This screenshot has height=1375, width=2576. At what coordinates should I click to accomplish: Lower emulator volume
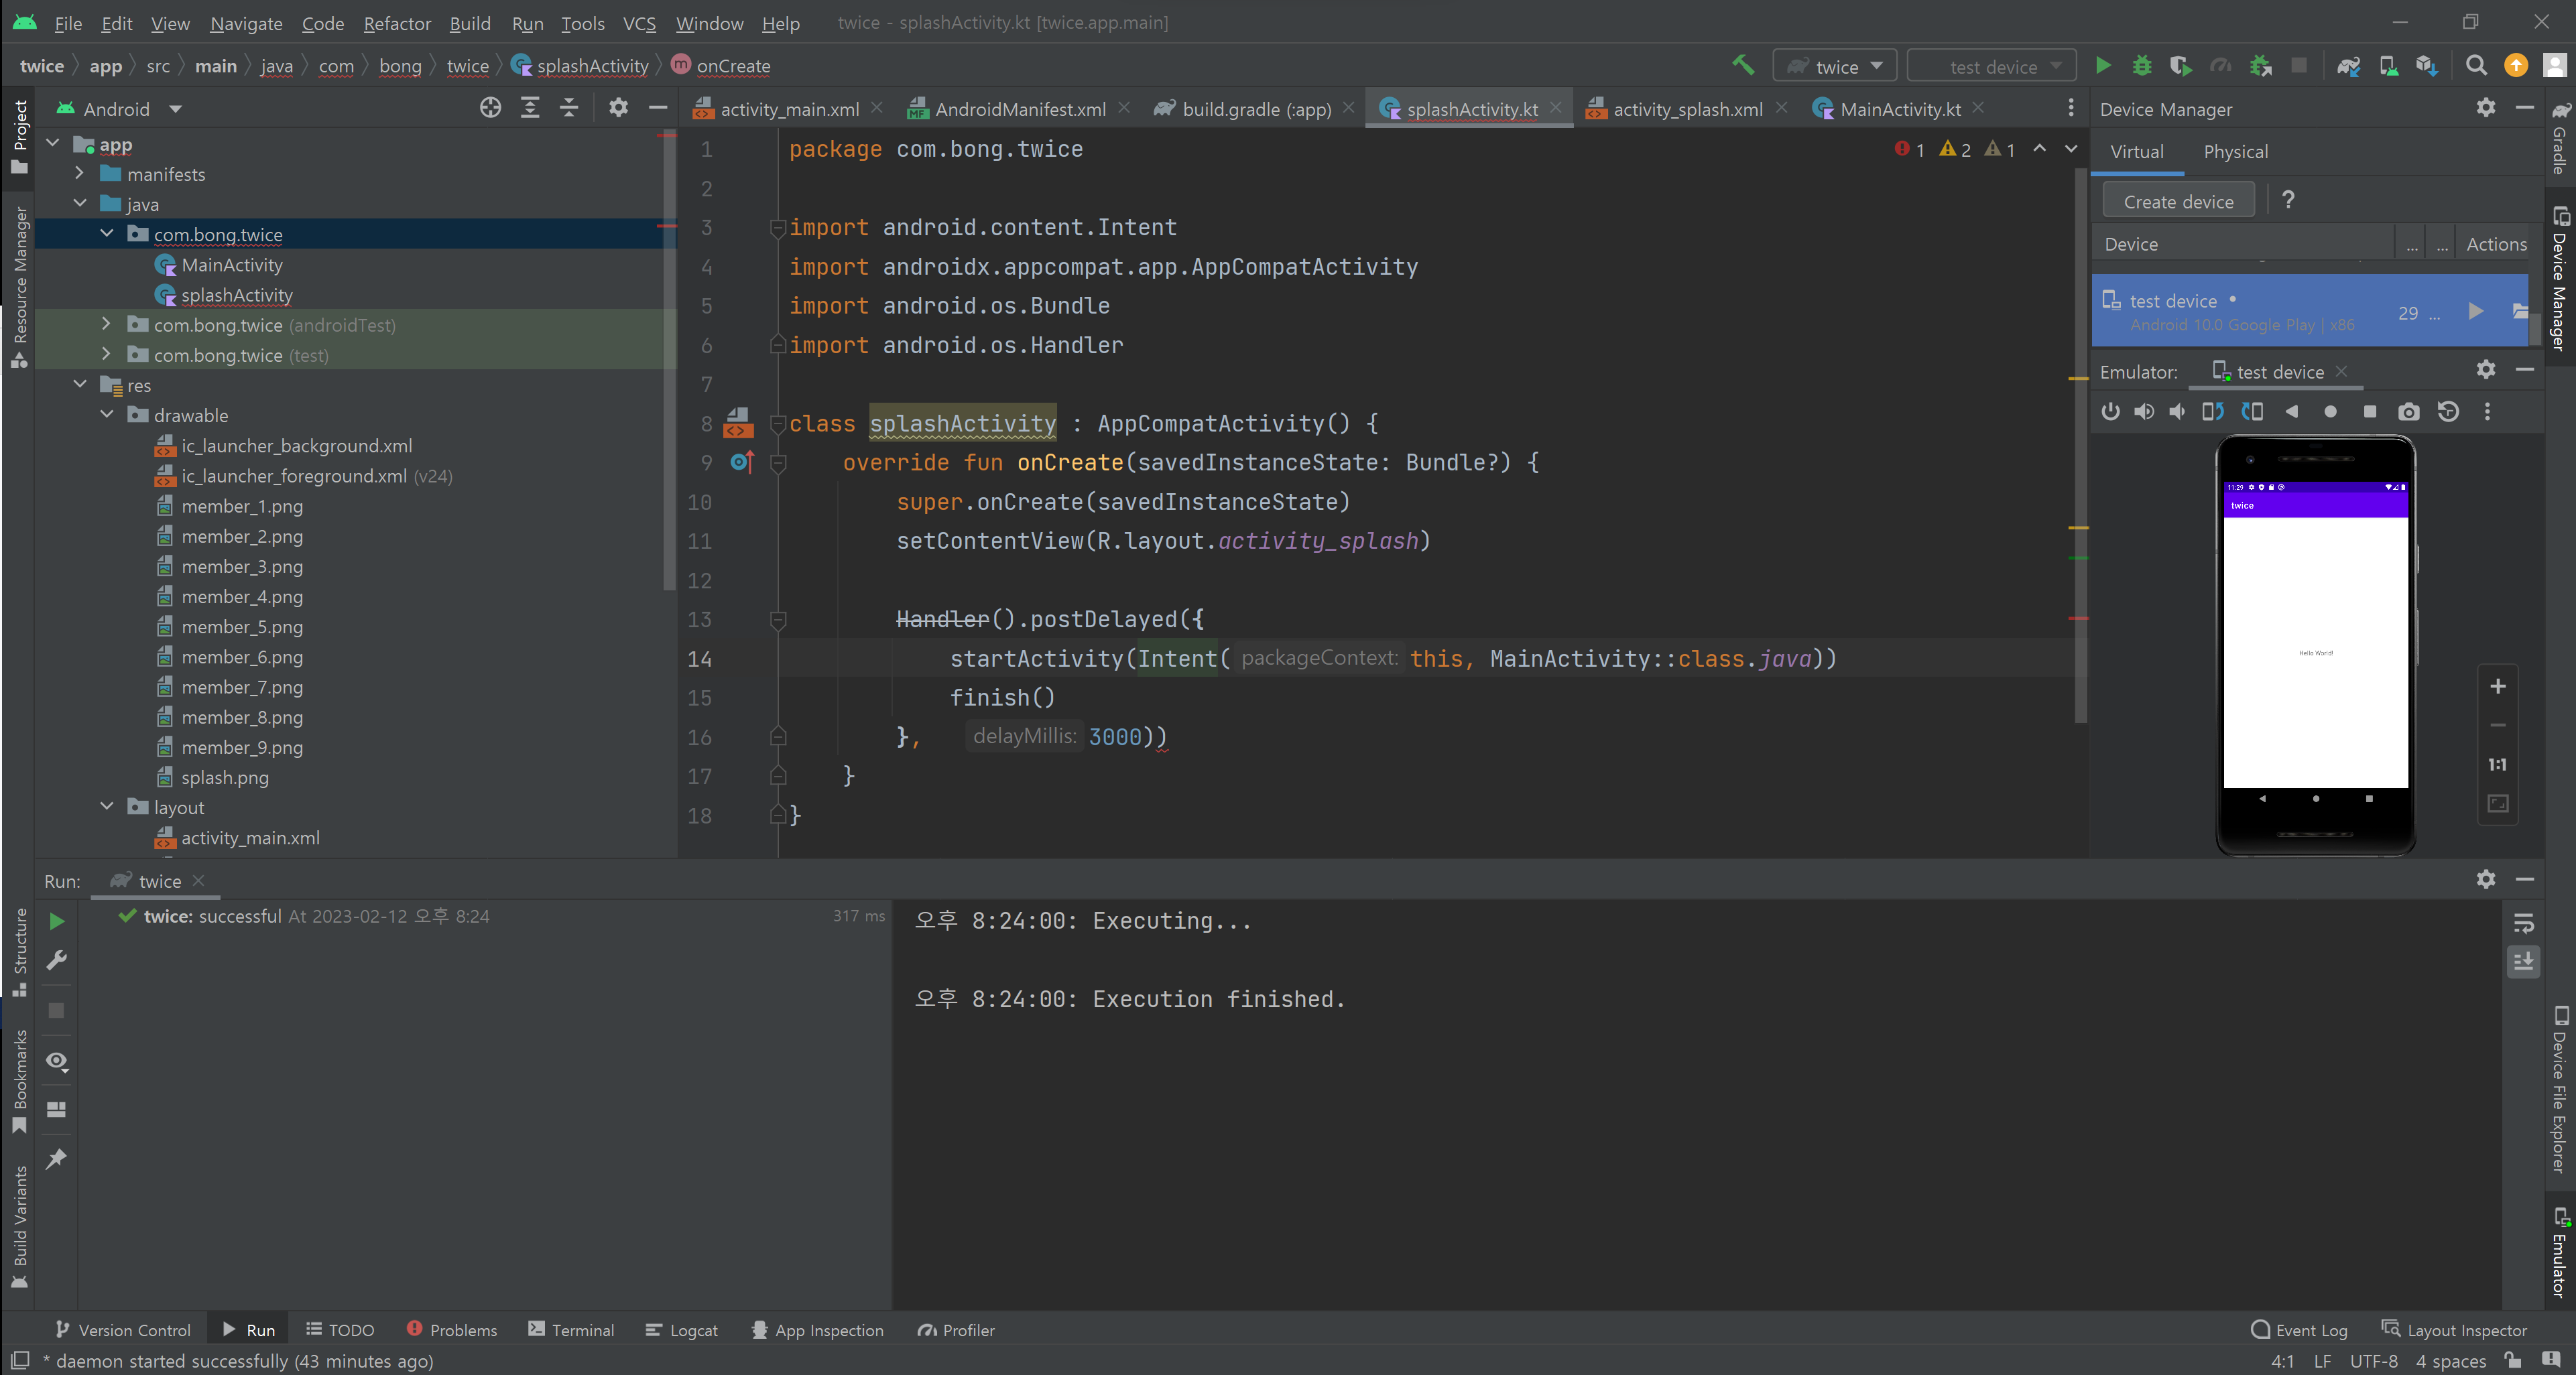click(2177, 411)
